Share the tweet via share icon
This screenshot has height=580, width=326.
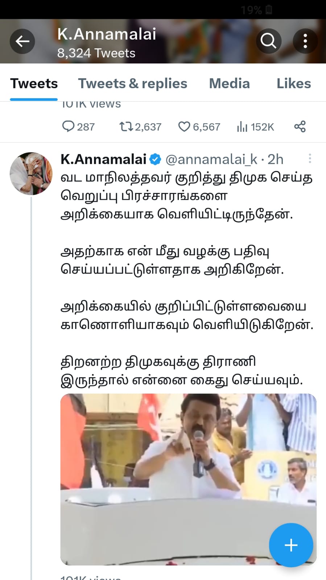[x=300, y=127]
